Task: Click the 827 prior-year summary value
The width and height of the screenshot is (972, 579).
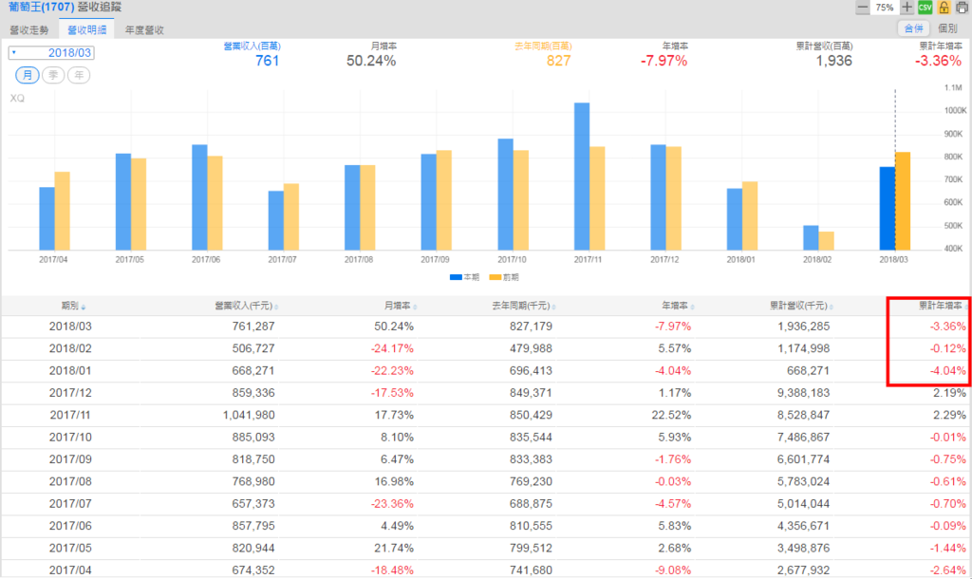Action: (x=558, y=61)
